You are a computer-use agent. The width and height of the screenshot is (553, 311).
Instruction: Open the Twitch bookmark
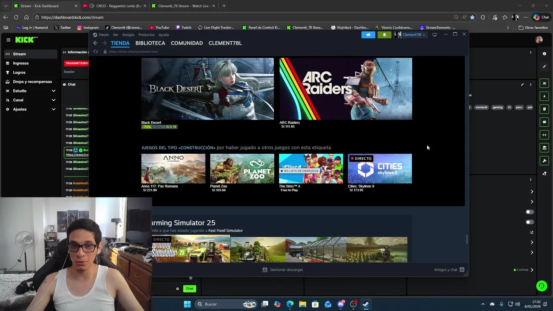[183, 28]
